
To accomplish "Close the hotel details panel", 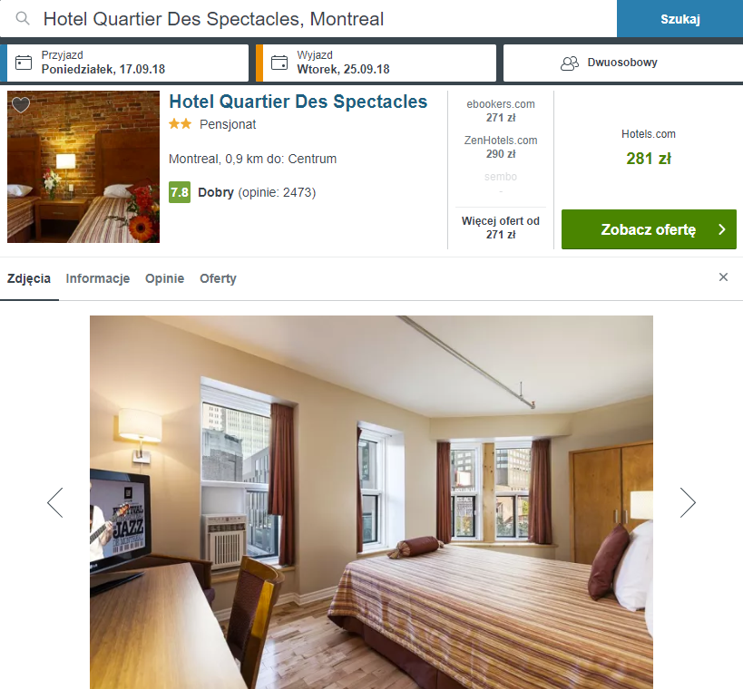I will pos(723,277).
